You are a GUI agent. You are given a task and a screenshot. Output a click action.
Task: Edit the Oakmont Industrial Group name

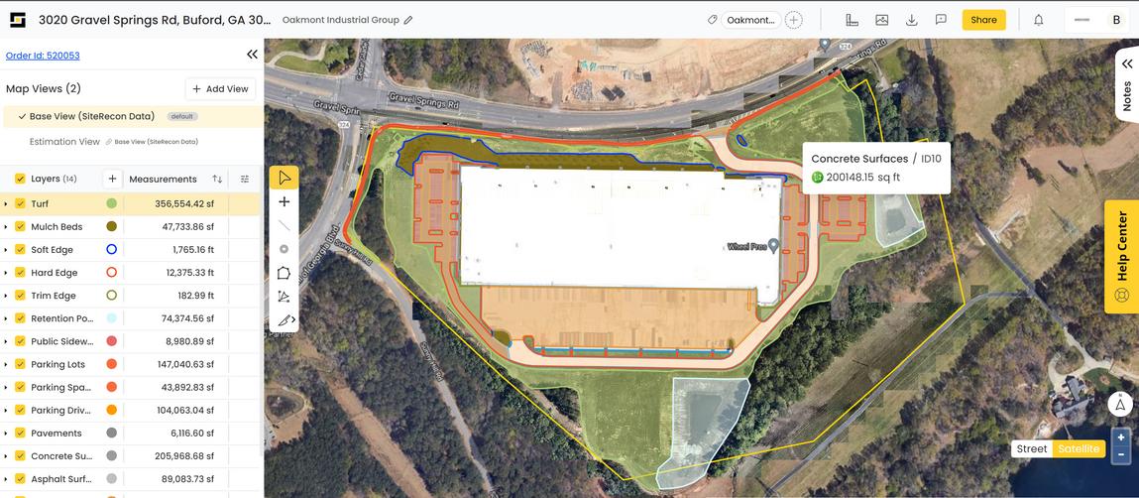tap(408, 21)
